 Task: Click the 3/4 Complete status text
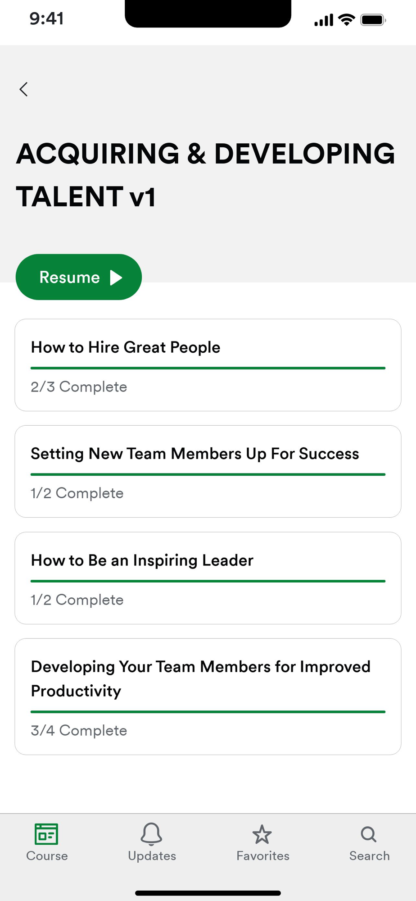coord(79,731)
